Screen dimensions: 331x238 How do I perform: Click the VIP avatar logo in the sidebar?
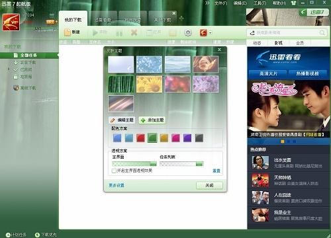11,22
